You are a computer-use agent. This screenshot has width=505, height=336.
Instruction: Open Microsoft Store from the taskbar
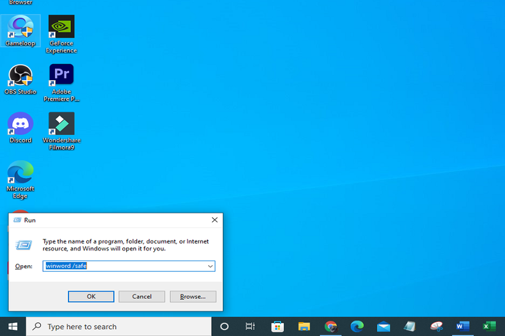click(x=277, y=327)
